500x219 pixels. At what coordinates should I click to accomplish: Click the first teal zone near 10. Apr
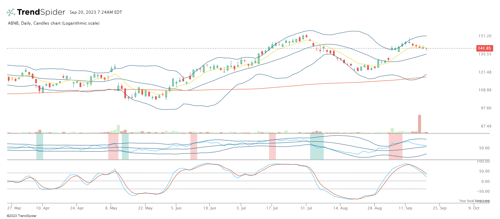(40, 146)
